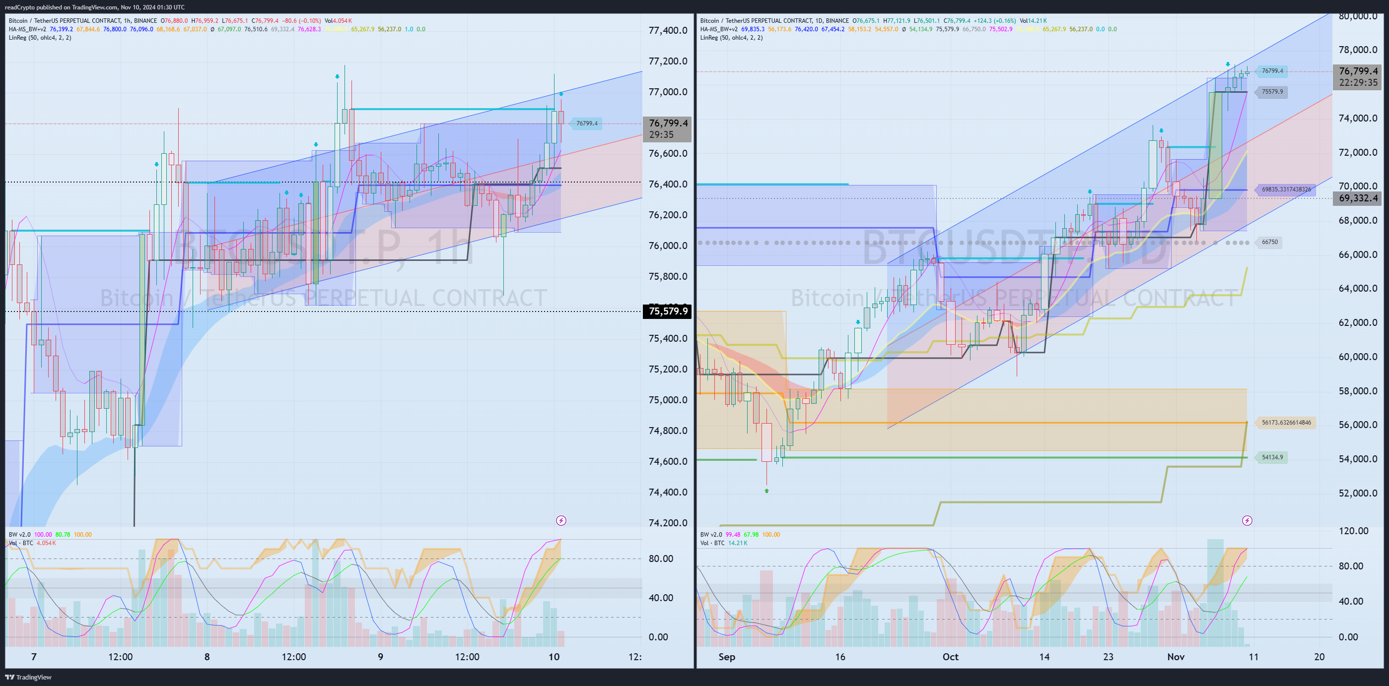Click the +124.3 (+0.16%) change in 1D header
1389x686 pixels.
[x=995, y=21]
